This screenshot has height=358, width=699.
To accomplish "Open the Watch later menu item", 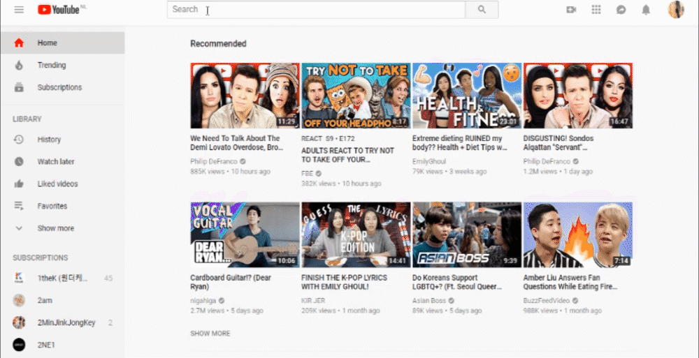I will 62,162.
